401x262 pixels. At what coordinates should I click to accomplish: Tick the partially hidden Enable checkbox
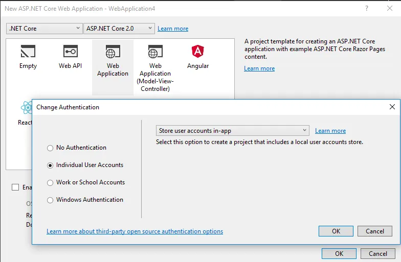[15, 187]
